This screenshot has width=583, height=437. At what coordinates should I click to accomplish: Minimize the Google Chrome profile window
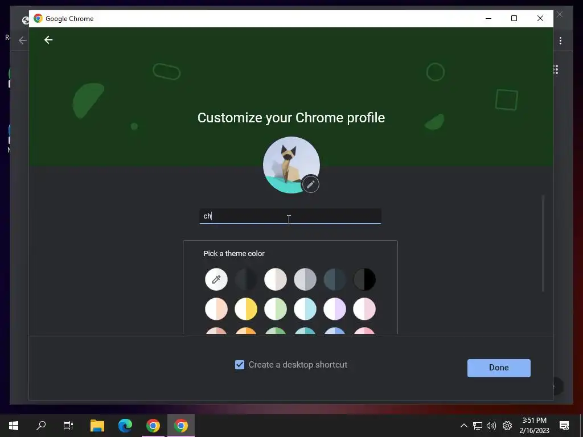488,18
